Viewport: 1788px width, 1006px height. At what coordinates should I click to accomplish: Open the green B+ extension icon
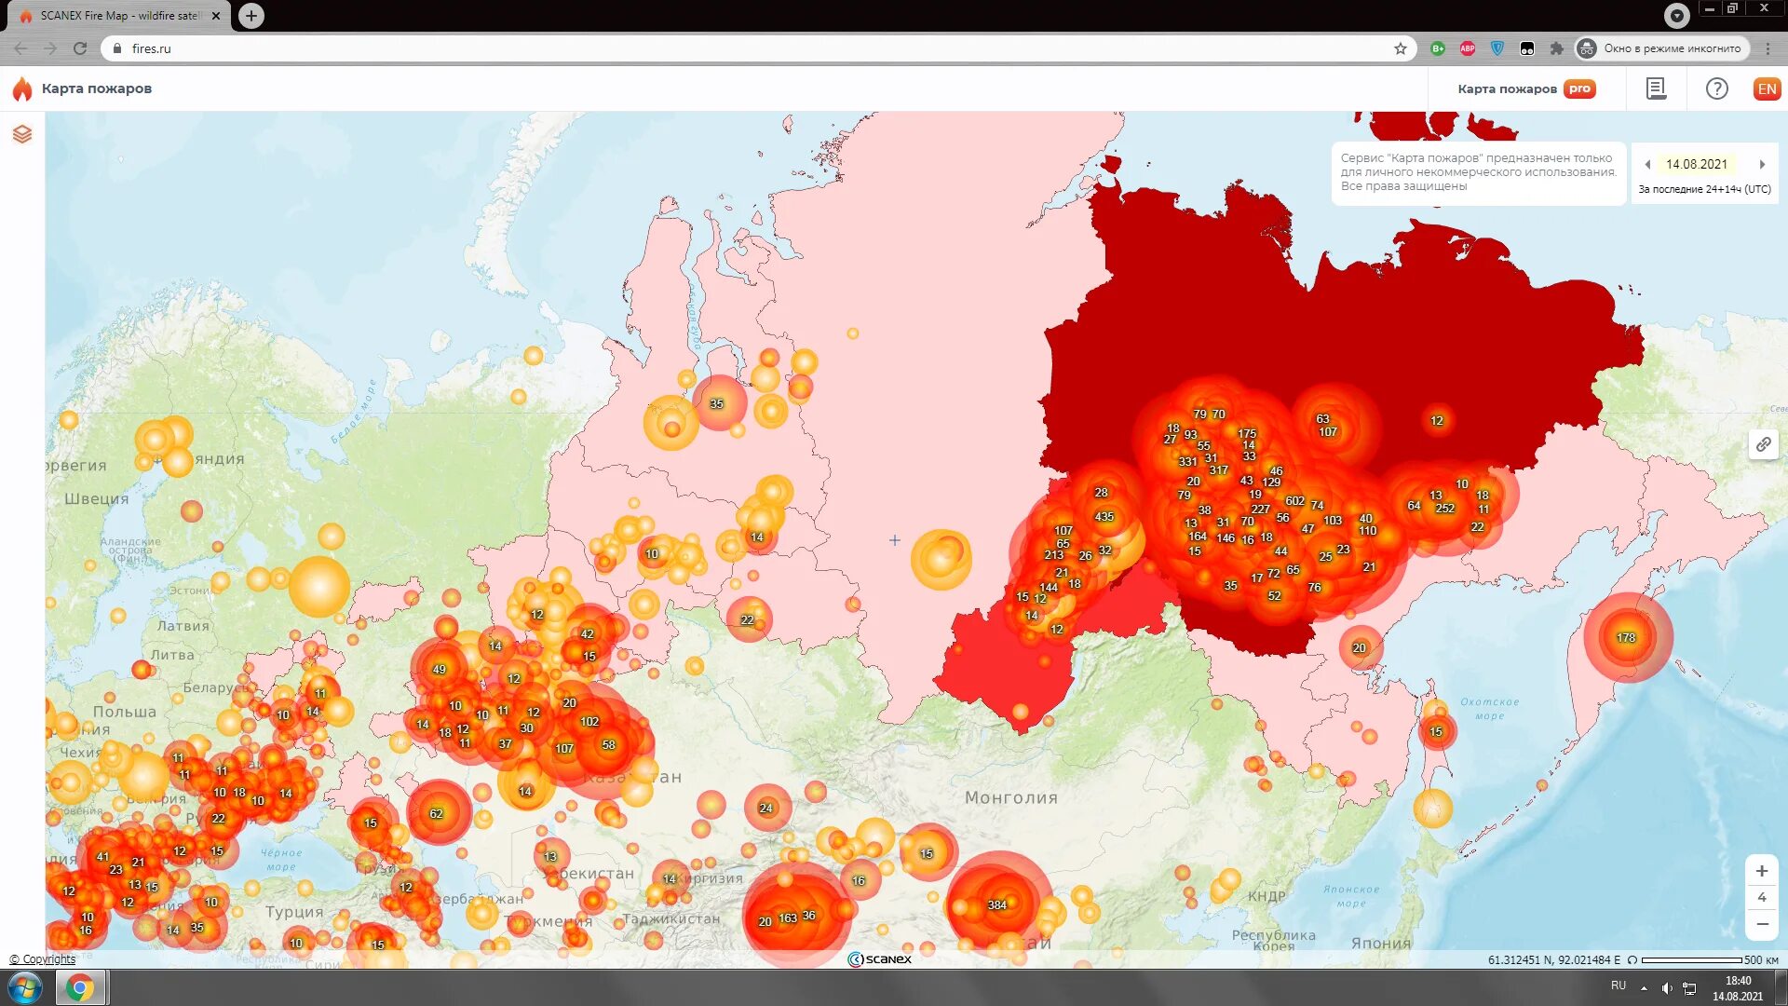[1438, 48]
